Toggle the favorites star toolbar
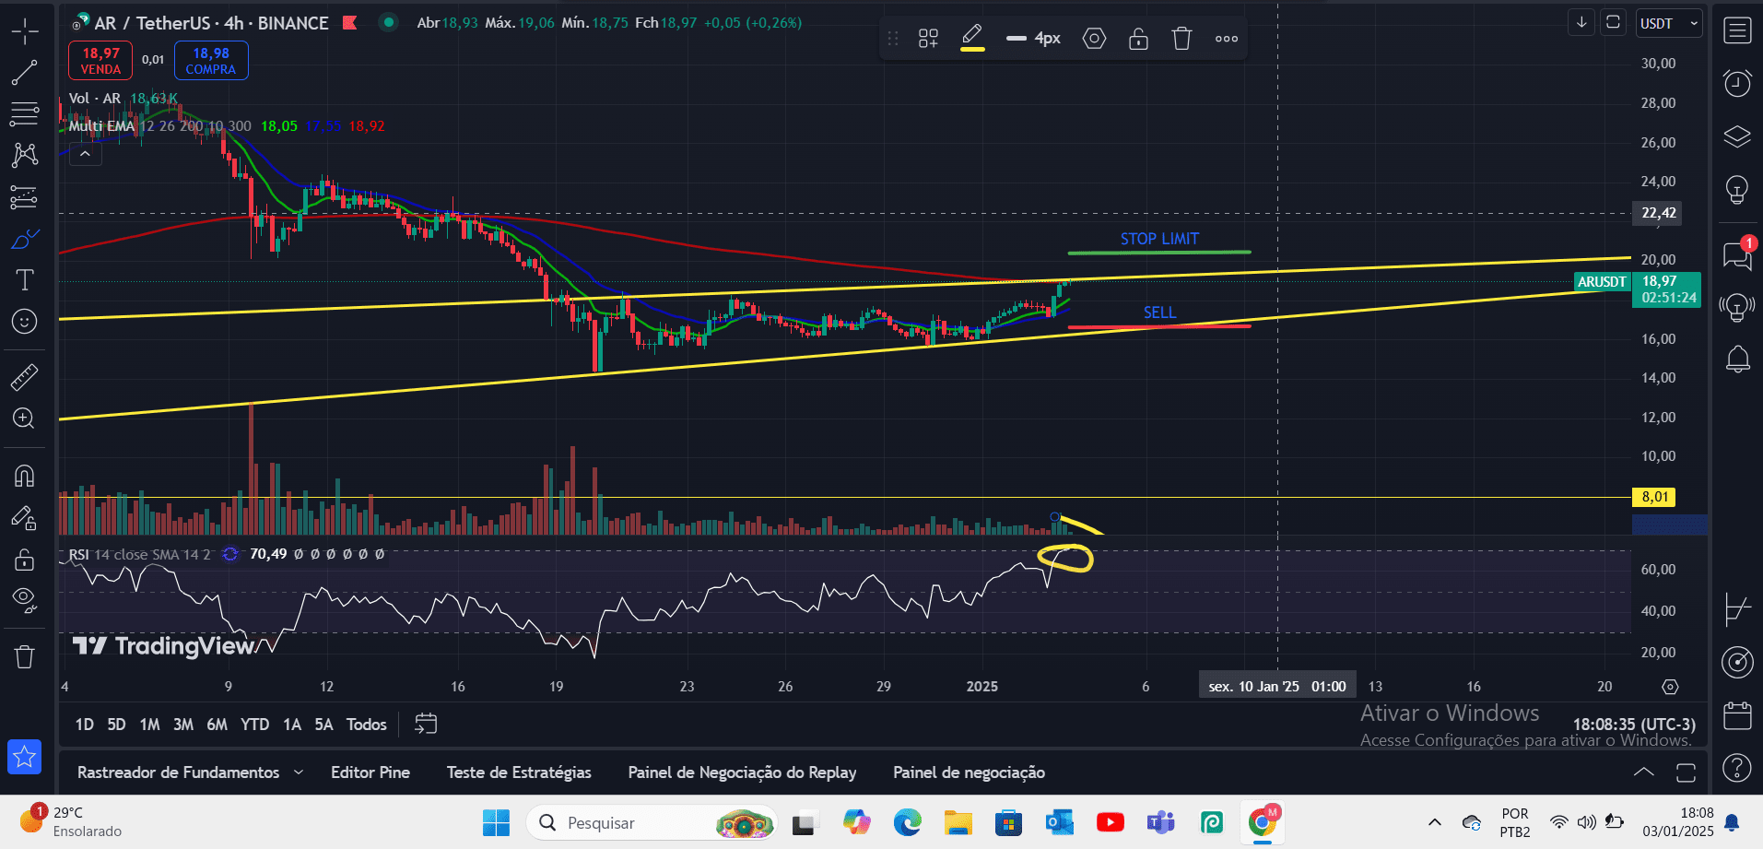 (24, 757)
